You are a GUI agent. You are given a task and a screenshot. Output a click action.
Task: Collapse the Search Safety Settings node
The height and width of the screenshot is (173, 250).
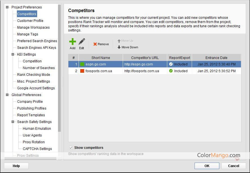13,122
